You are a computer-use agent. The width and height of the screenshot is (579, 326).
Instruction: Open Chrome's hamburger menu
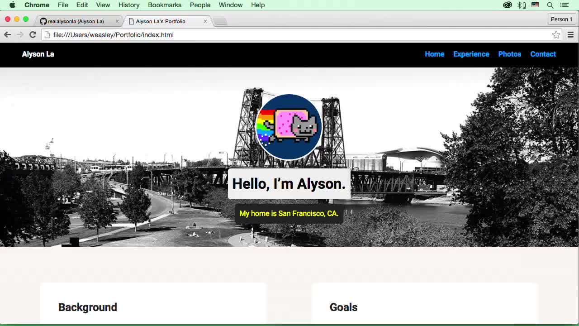click(571, 34)
